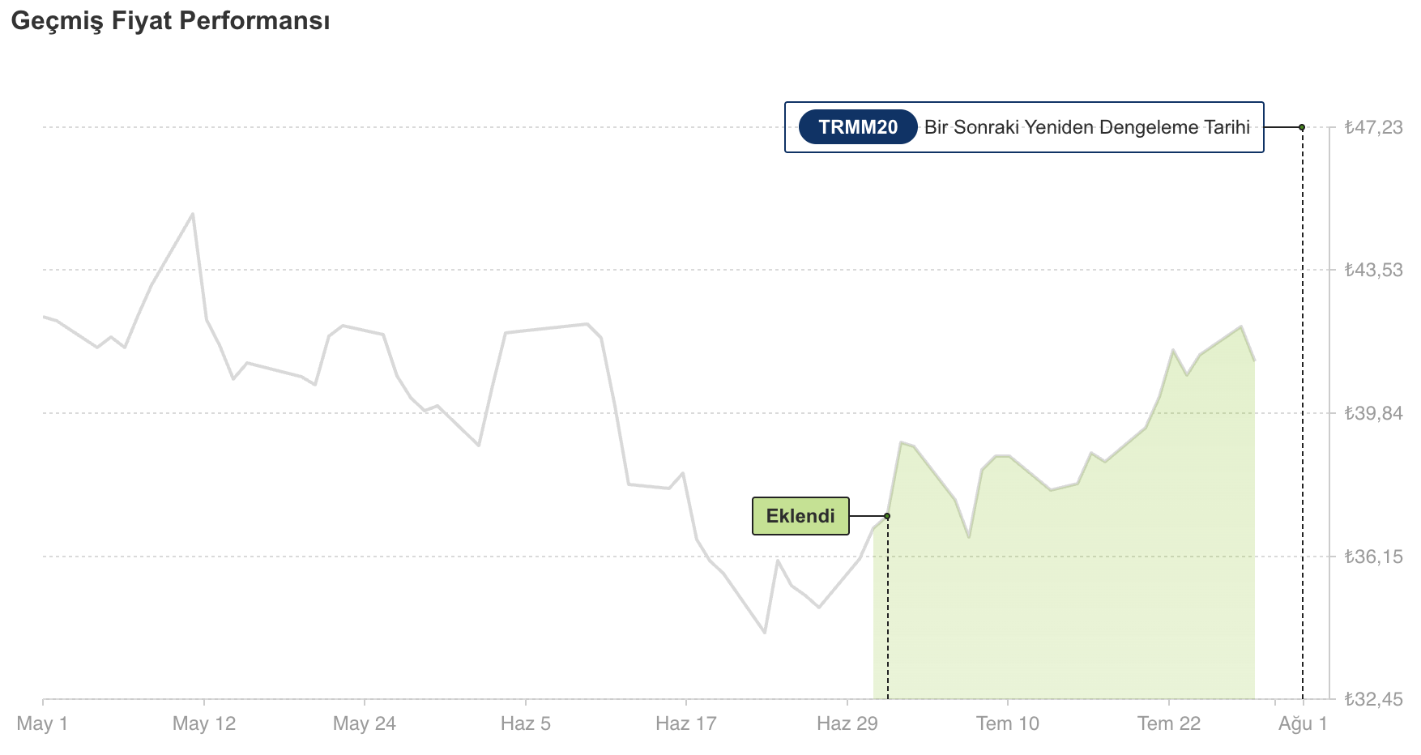Image resolution: width=1421 pixels, height=755 pixels.
Task: Click the Eklendi annotation label
Action: pos(800,516)
